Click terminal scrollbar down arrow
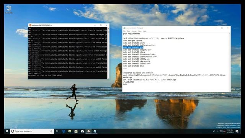 click(x=108, y=78)
